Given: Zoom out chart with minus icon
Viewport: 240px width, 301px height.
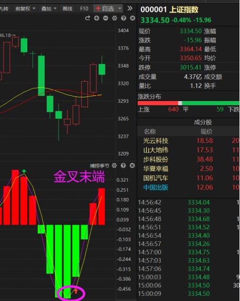Looking at the screenshot, I should pos(105,18).
